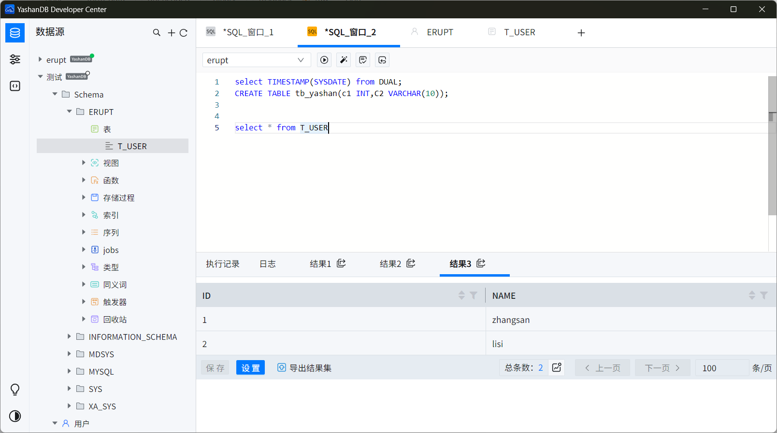Viewport: 777px width, 433px height.
Task: Click the 函数 function icon in tree
Action: pos(95,180)
